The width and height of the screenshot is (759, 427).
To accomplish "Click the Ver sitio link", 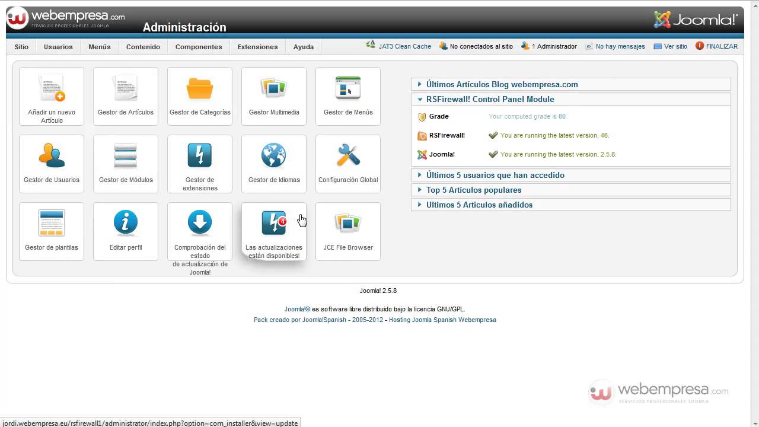I will pyautogui.click(x=675, y=46).
